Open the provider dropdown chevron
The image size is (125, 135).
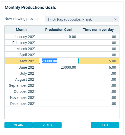click(x=116, y=19)
